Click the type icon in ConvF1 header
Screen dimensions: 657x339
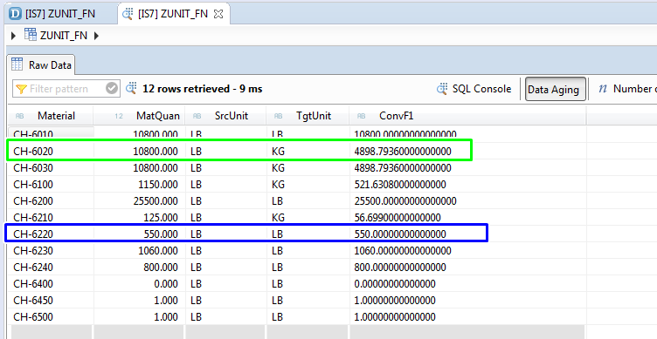pyautogui.click(x=361, y=116)
